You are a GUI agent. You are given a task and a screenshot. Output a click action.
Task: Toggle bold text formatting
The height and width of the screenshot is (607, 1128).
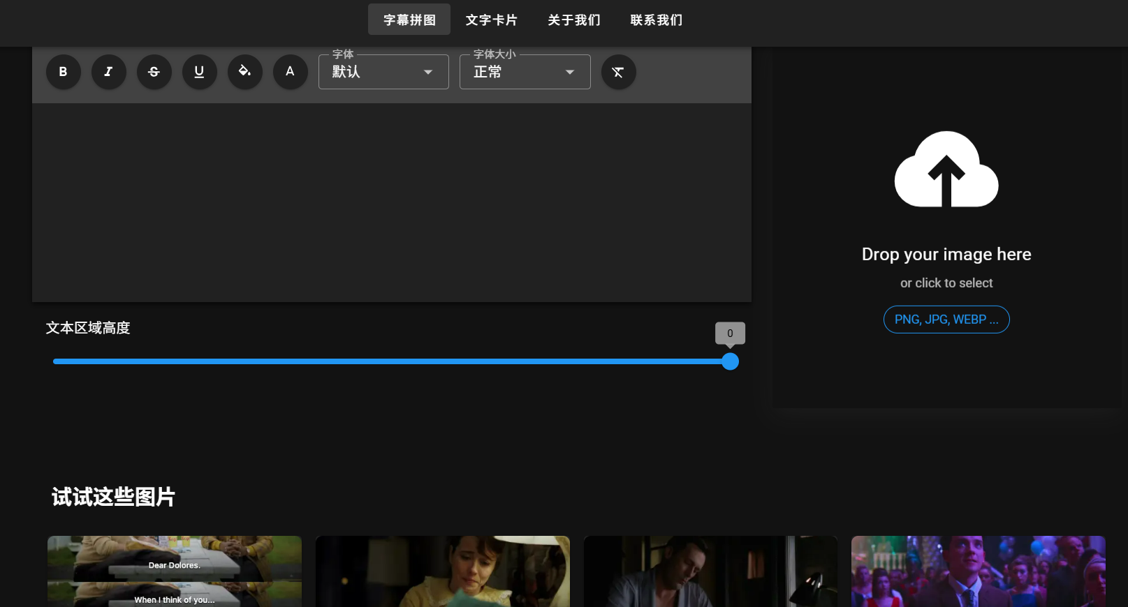click(64, 72)
